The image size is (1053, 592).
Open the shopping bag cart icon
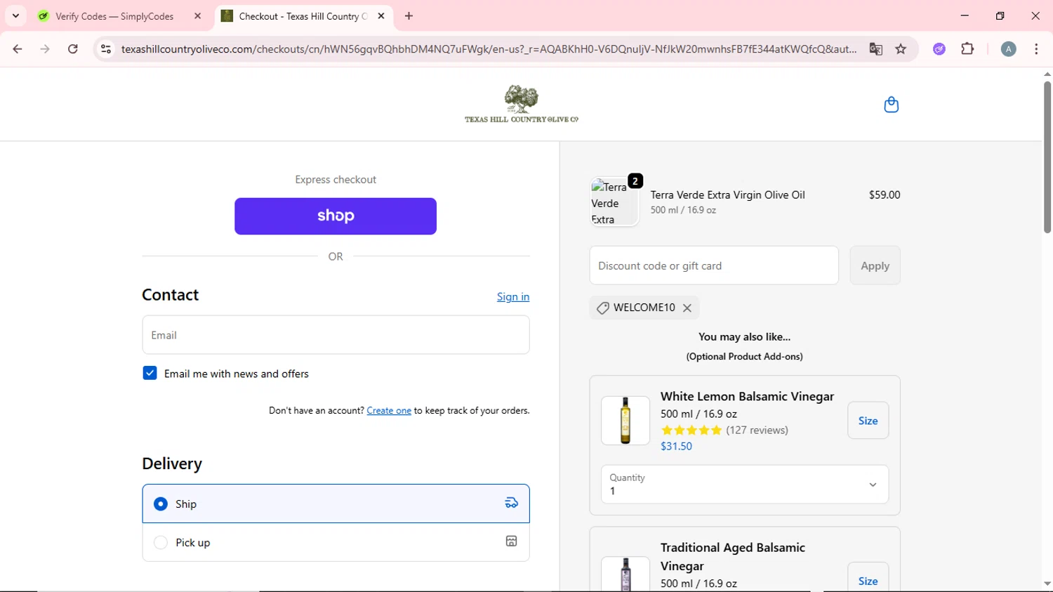tap(891, 105)
